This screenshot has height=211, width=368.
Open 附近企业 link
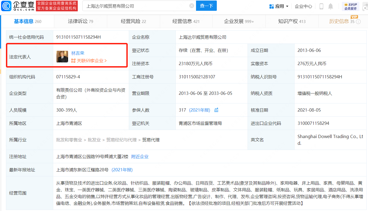coord(140,156)
